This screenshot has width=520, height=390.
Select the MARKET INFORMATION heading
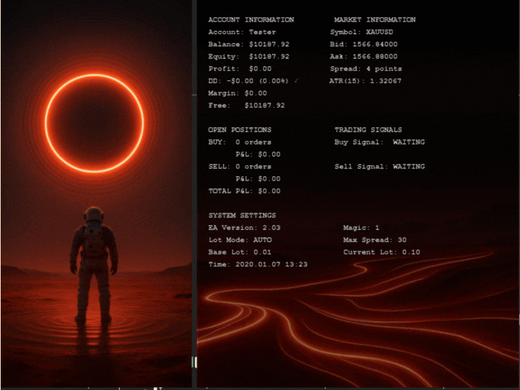pyautogui.click(x=375, y=20)
